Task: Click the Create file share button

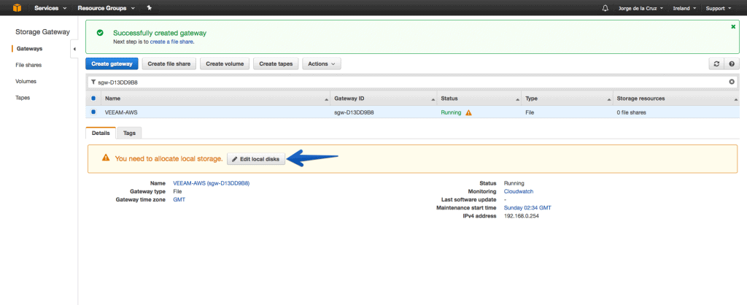Action: [169, 64]
